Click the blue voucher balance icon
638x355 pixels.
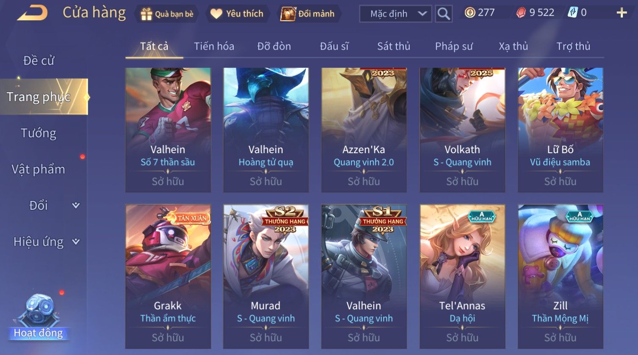point(572,13)
